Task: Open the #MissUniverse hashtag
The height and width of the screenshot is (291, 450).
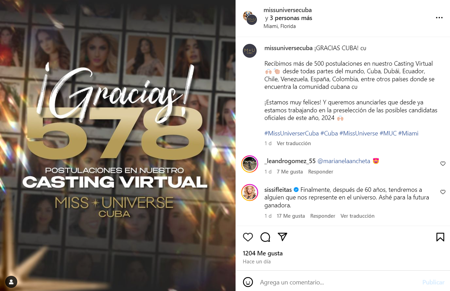Action: [358, 133]
